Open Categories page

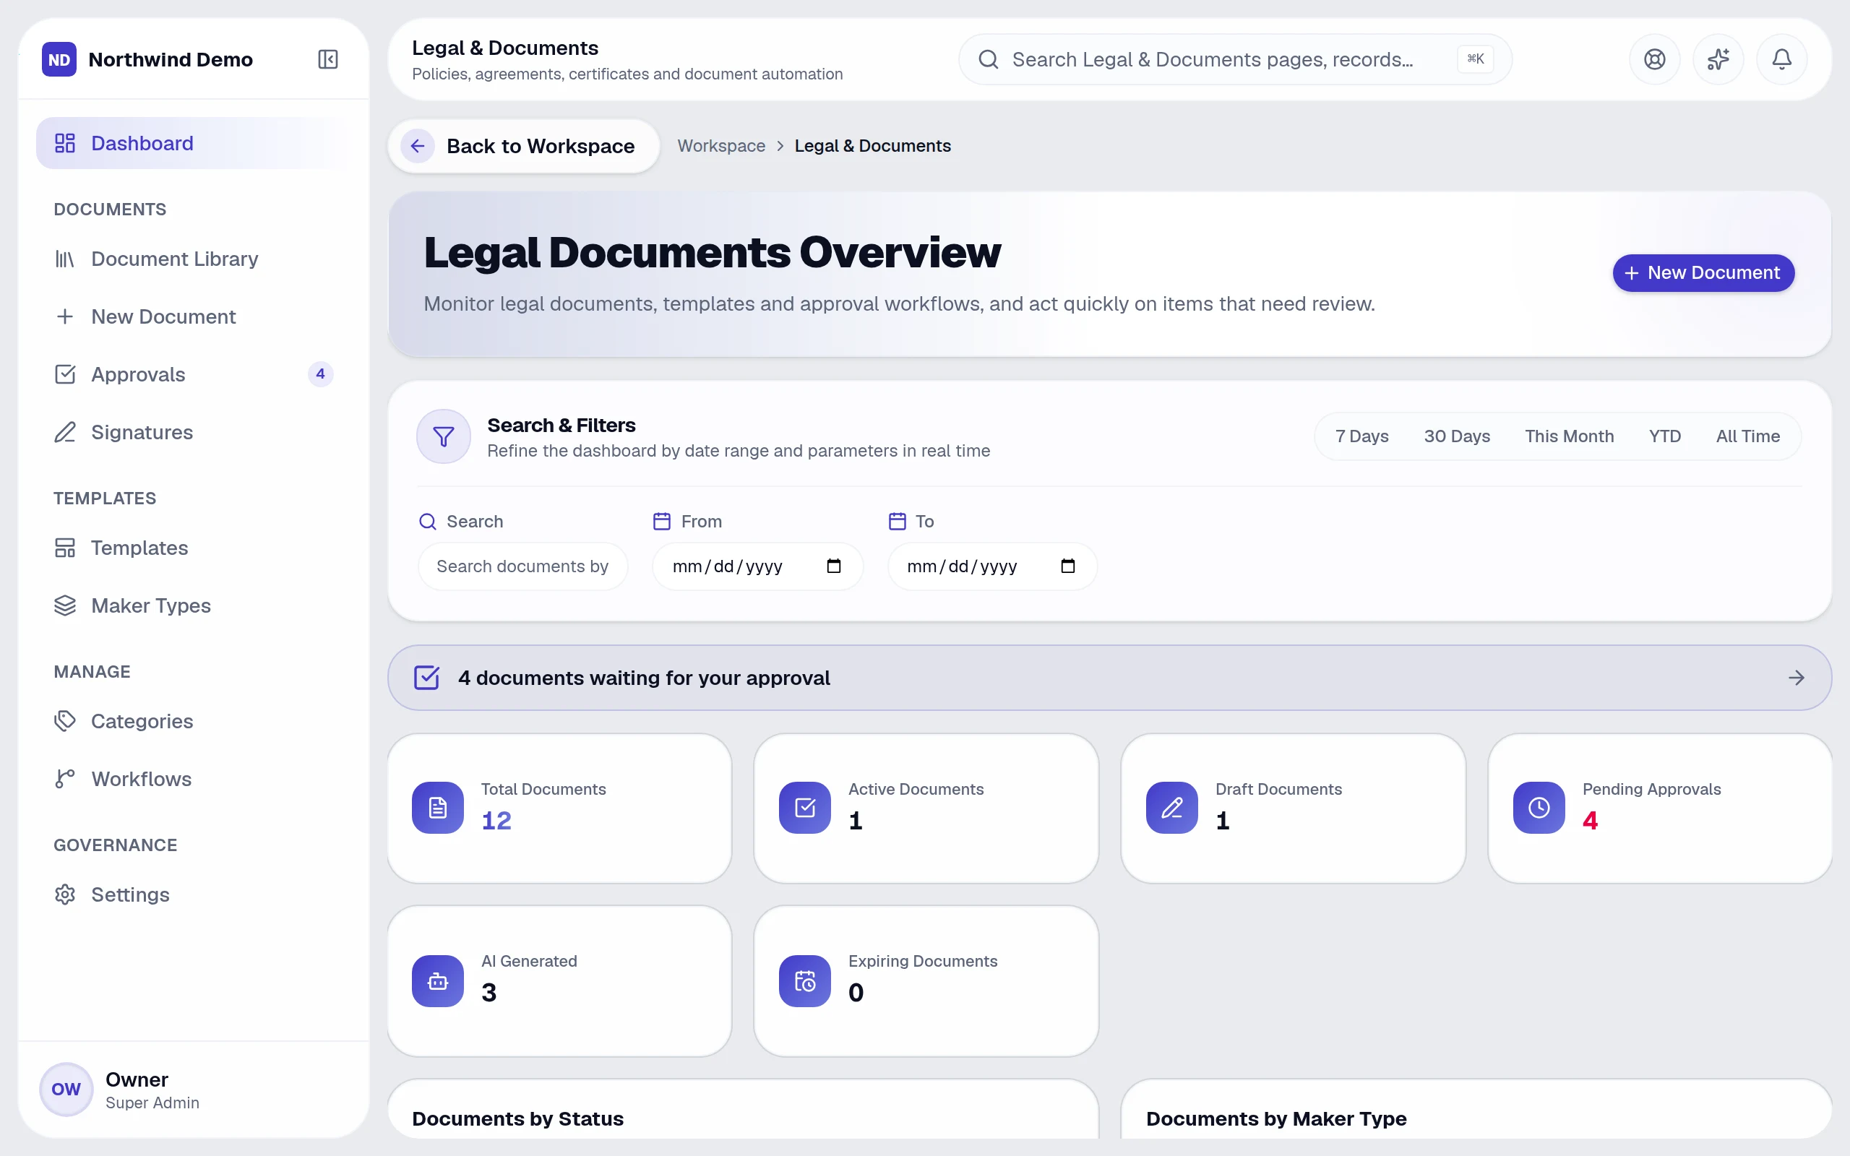coord(194,721)
